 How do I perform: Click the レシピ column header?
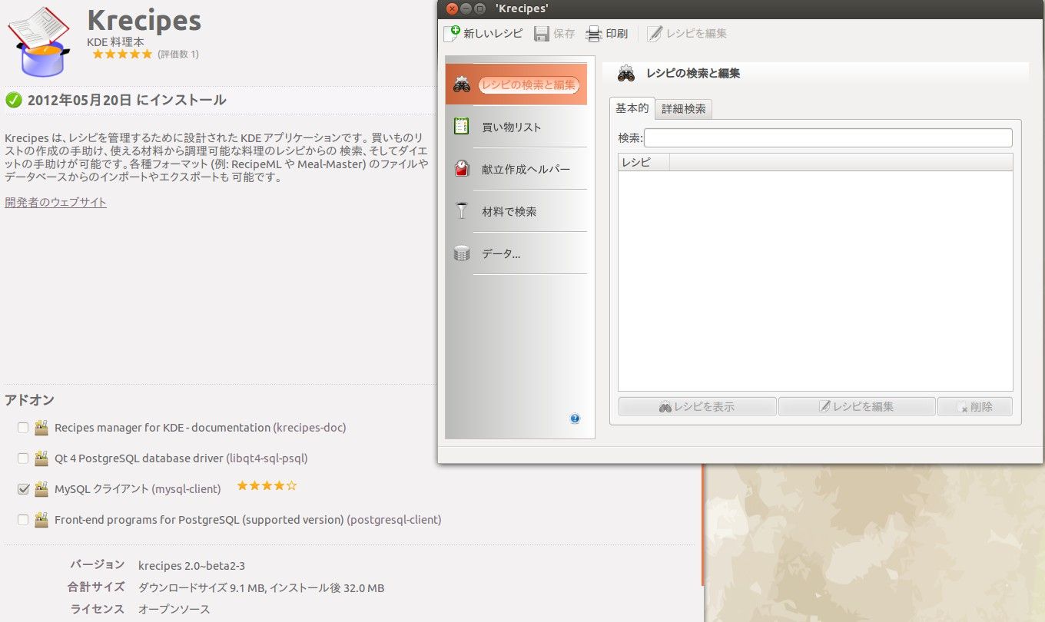tap(644, 162)
